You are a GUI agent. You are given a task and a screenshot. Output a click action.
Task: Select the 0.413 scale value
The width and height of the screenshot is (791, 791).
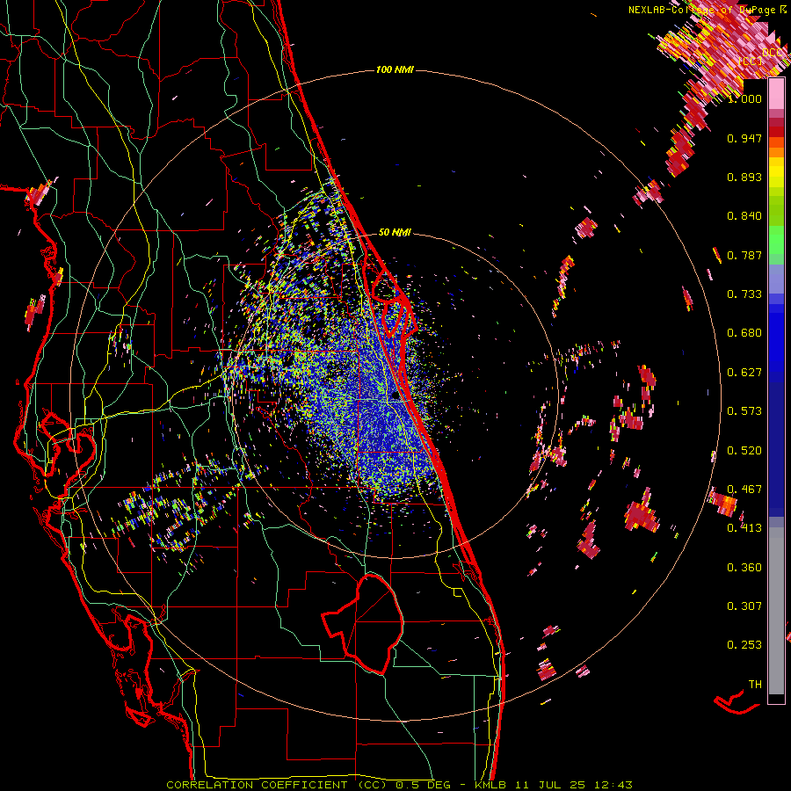(x=744, y=528)
